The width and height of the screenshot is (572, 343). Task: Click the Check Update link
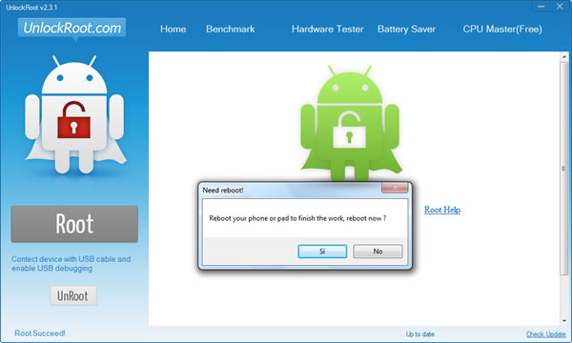click(x=545, y=333)
